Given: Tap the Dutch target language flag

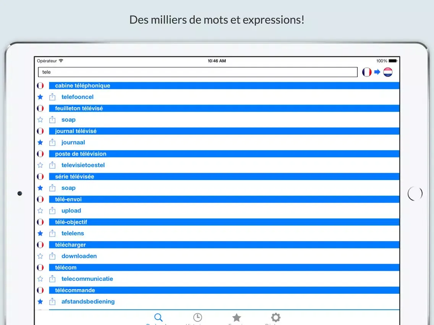Looking at the screenshot, I should [388, 72].
